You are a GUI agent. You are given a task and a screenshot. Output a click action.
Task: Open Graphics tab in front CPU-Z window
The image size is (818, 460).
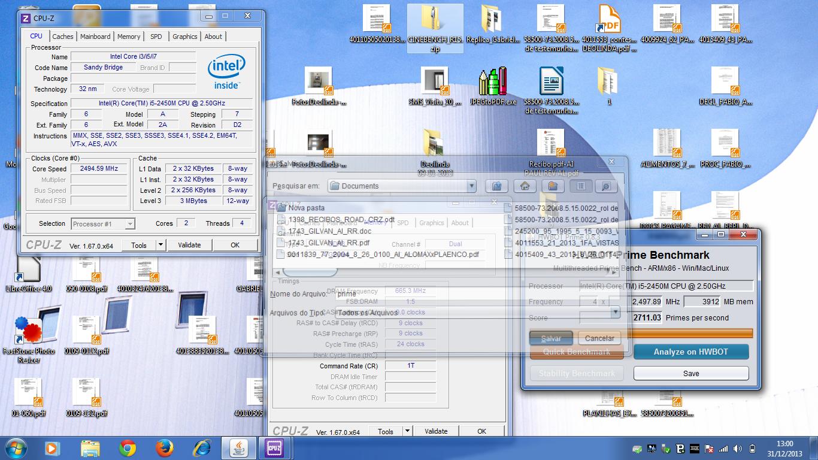tap(185, 37)
